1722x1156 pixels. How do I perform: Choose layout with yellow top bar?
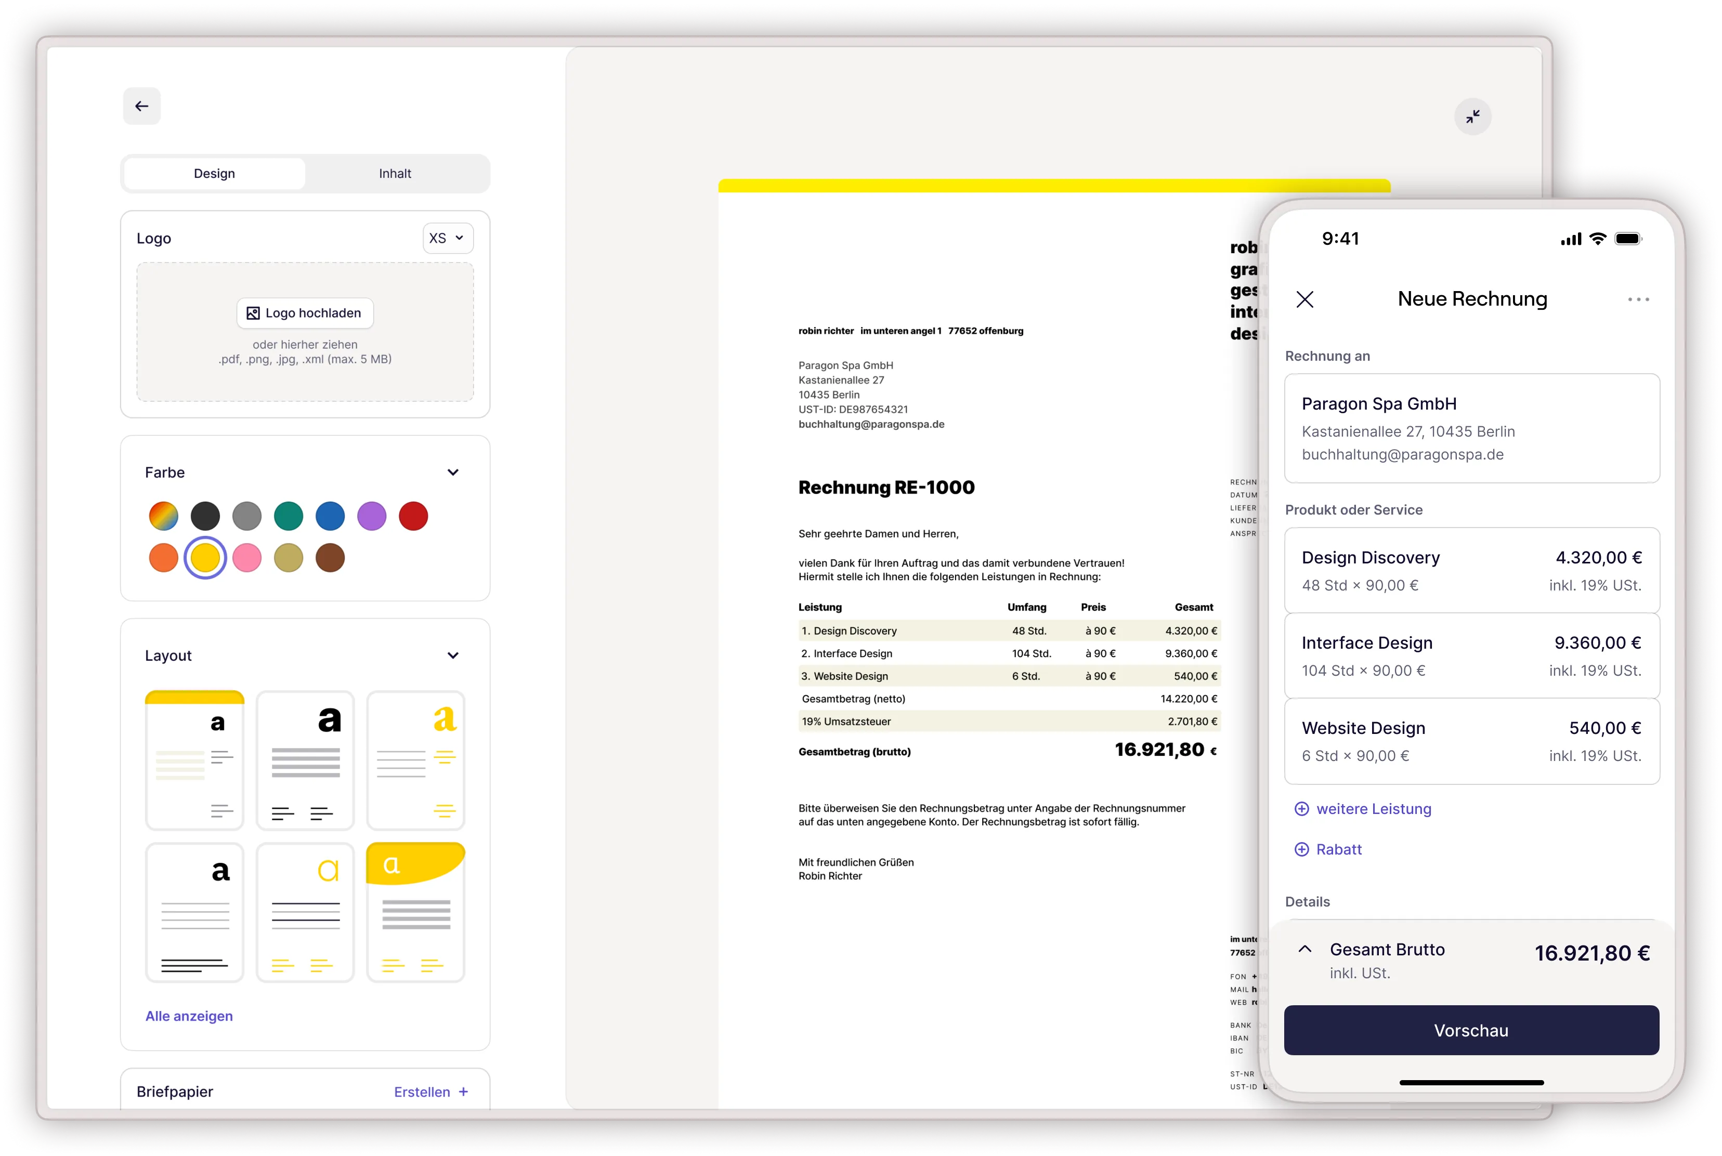(x=194, y=760)
